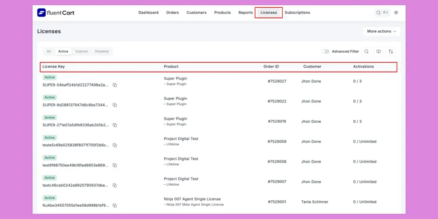Copy the test9f88750ee49b license key

[115, 166]
